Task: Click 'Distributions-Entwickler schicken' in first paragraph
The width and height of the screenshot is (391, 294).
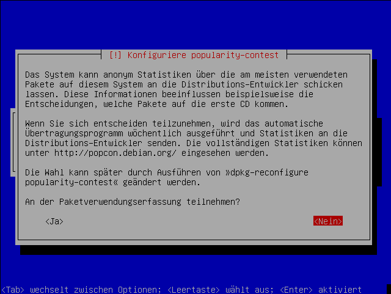Action: click(x=262, y=84)
